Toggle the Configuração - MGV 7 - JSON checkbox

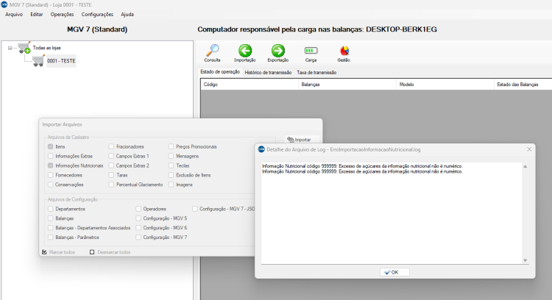[x=195, y=209]
